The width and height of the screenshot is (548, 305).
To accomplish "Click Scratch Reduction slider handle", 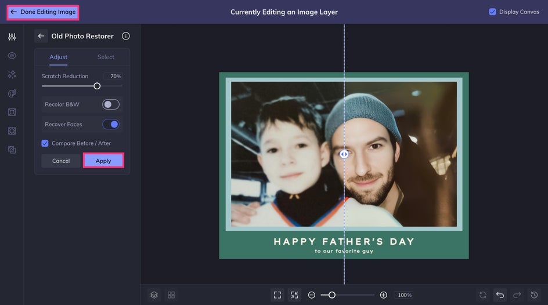I will (x=97, y=86).
